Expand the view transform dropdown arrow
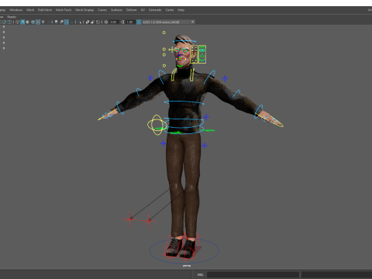Screen dimensions: 372x279 (193, 22)
